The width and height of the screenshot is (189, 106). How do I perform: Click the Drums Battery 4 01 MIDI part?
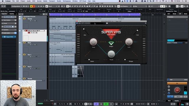[x=61, y=24]
